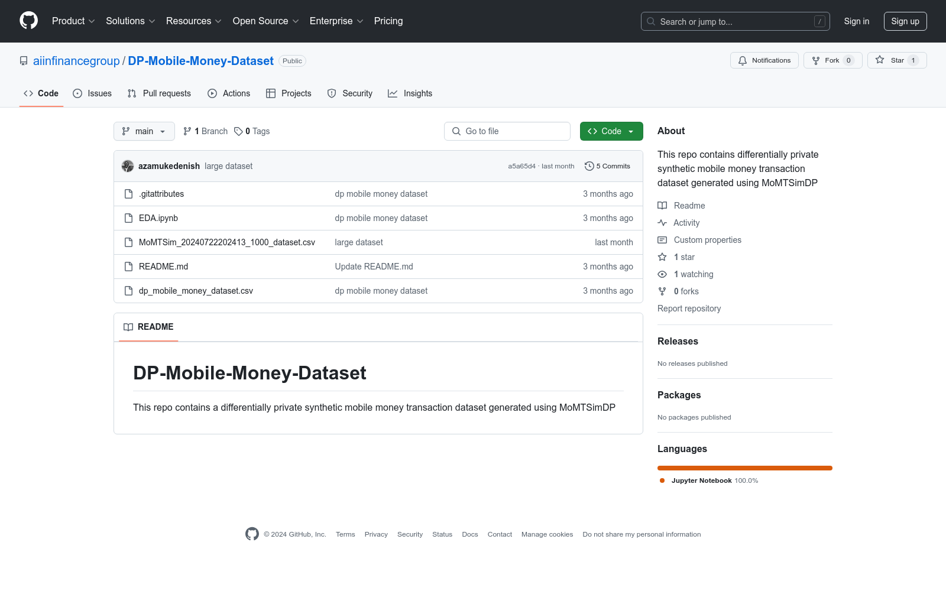
Task: Select the README tab in file viewer
Action: [x=148, y=327]
